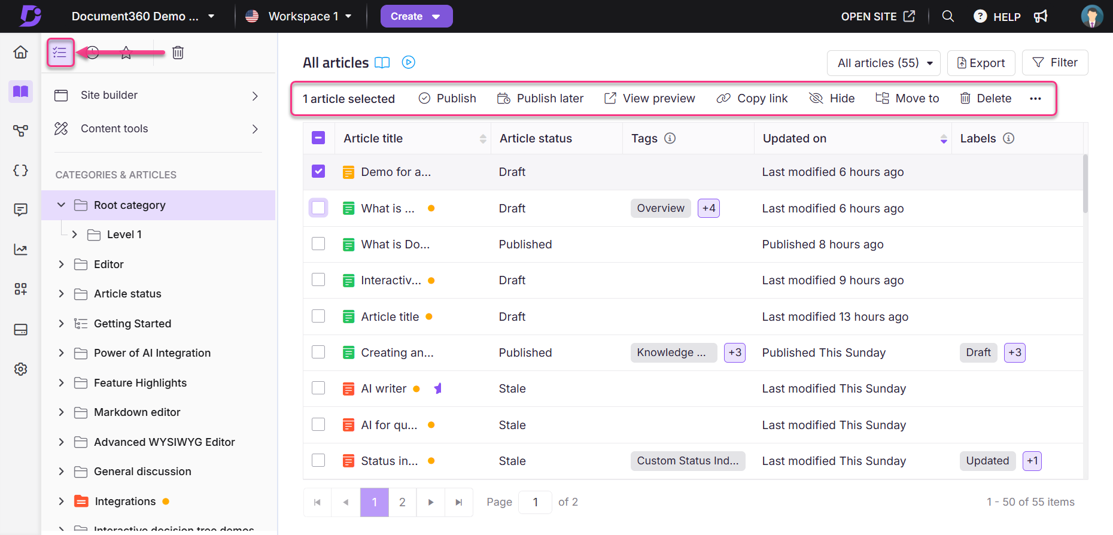The width and height of the screenshot is (1113, 535).
Task: Choose View preview in bulk actions
Action: [x=650, y=99]
